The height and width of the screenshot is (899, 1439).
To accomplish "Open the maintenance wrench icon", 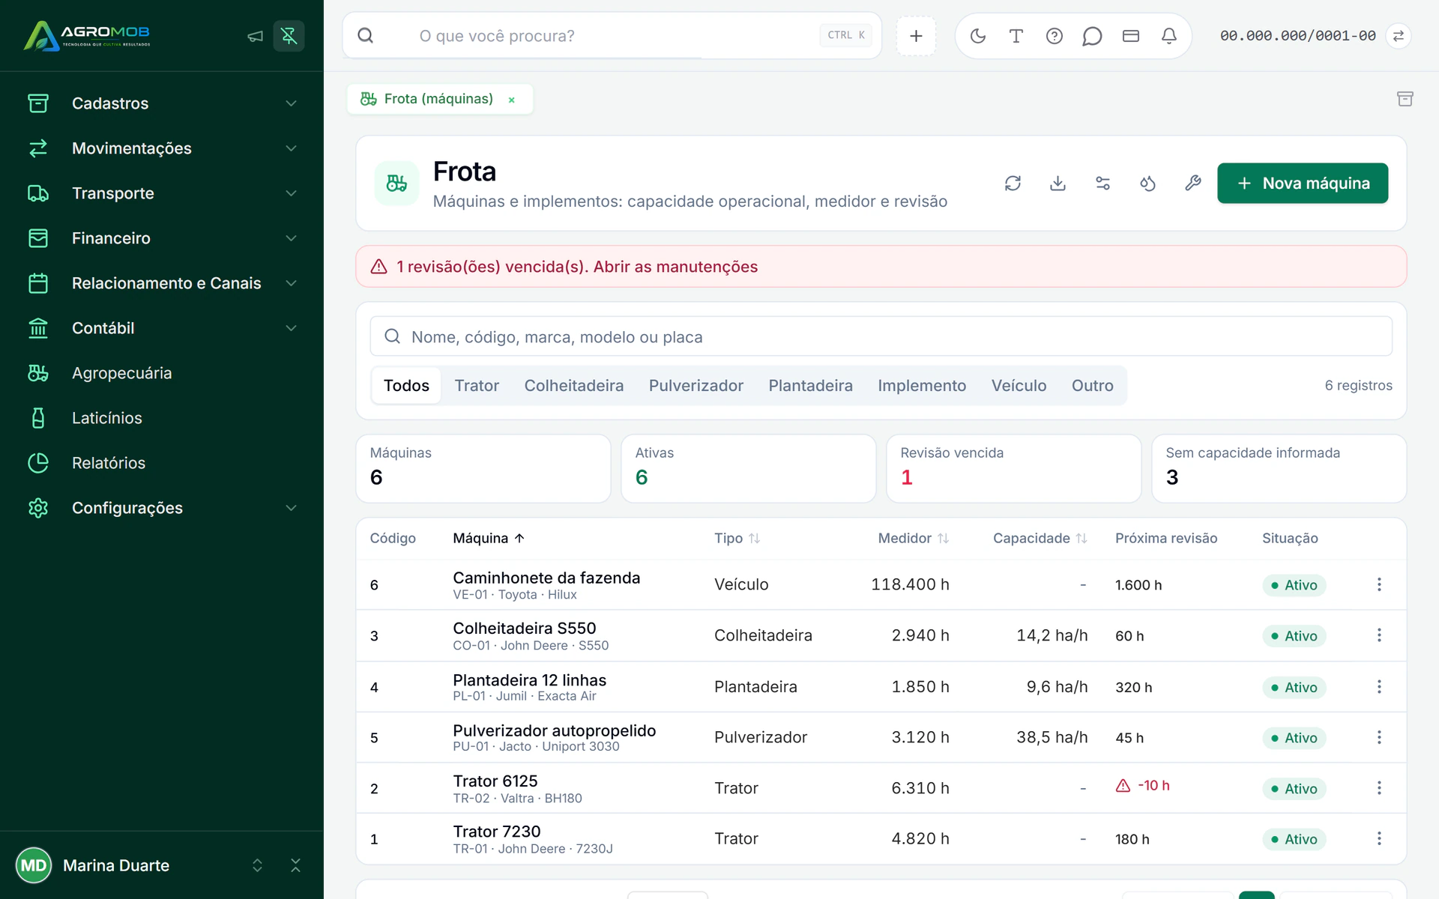I will pyautogui.click(x=1192, y=184).
